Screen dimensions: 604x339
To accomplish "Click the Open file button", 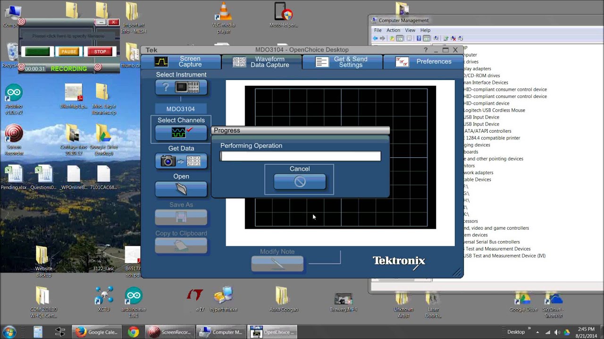I will click(181, 189).
